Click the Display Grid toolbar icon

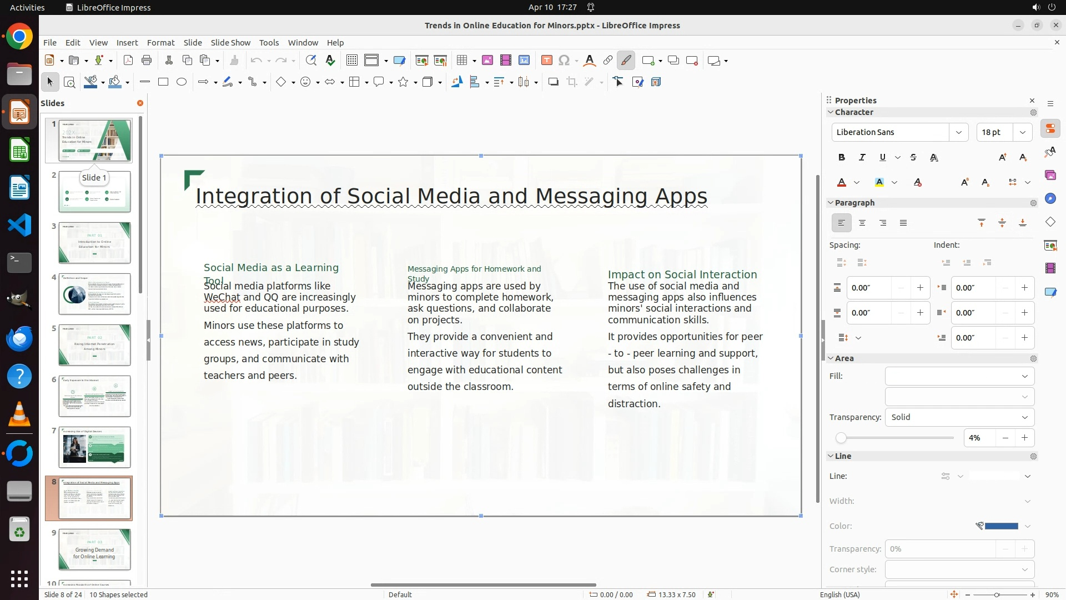click(x=351, y=61)
